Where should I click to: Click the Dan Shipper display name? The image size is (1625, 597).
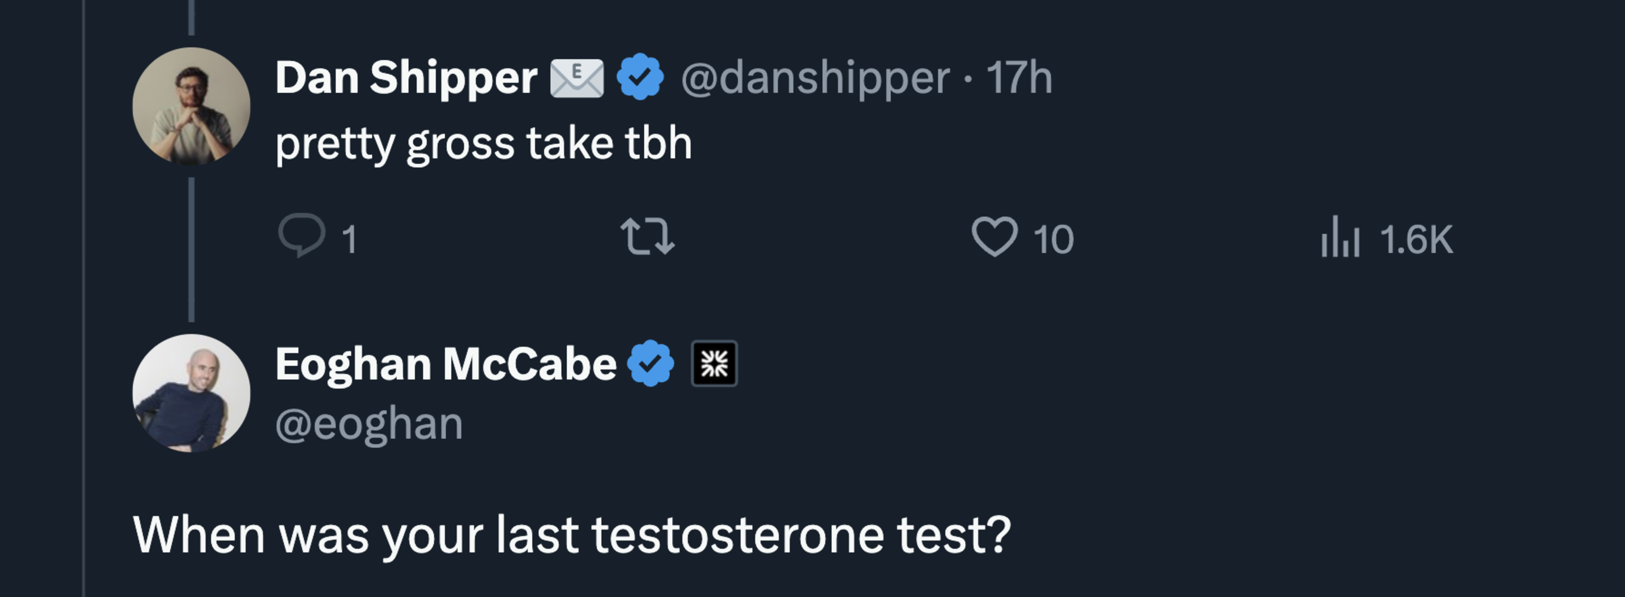(406, 78)
